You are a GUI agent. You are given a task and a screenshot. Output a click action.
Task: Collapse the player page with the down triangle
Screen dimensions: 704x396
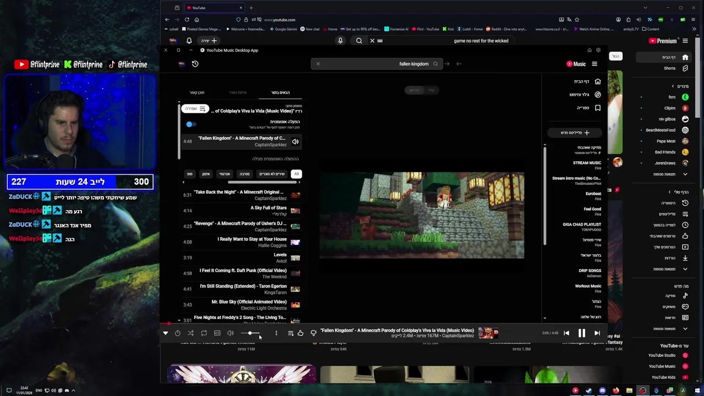(x=165, y=333)
